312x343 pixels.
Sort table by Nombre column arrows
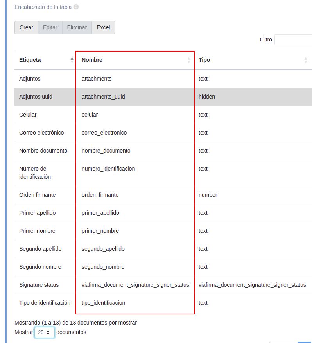pyautogui.click(x=189, y=60)
